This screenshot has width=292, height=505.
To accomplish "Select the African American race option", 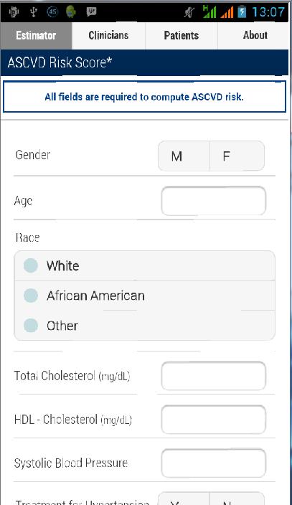I will [144, 296].
